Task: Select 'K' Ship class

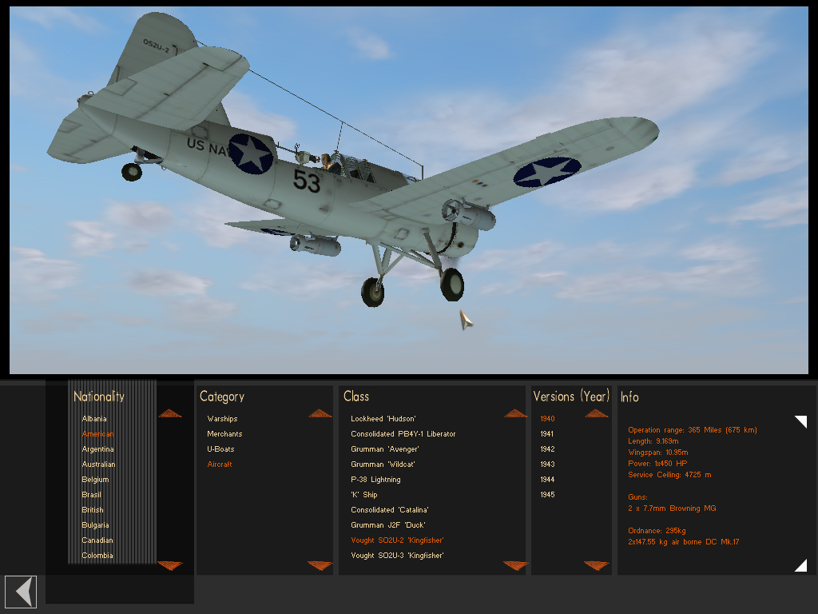Action: (x=364, y=494)
